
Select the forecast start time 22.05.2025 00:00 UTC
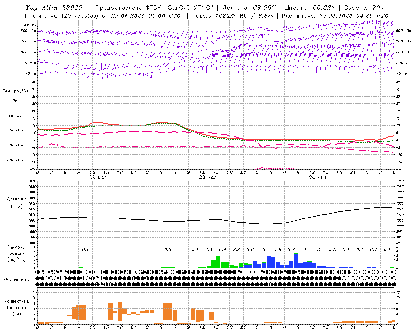click(146, 16)
